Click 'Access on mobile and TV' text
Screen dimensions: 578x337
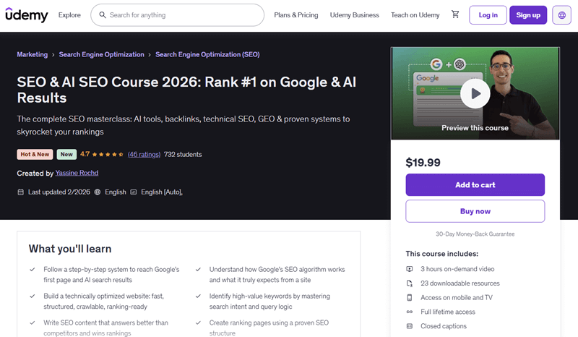pos(457,297)
